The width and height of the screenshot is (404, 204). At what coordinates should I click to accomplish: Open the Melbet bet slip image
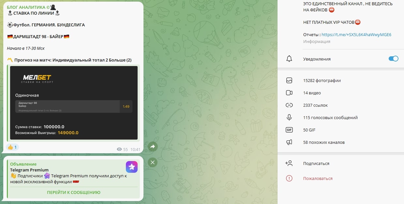pos(74,103)
